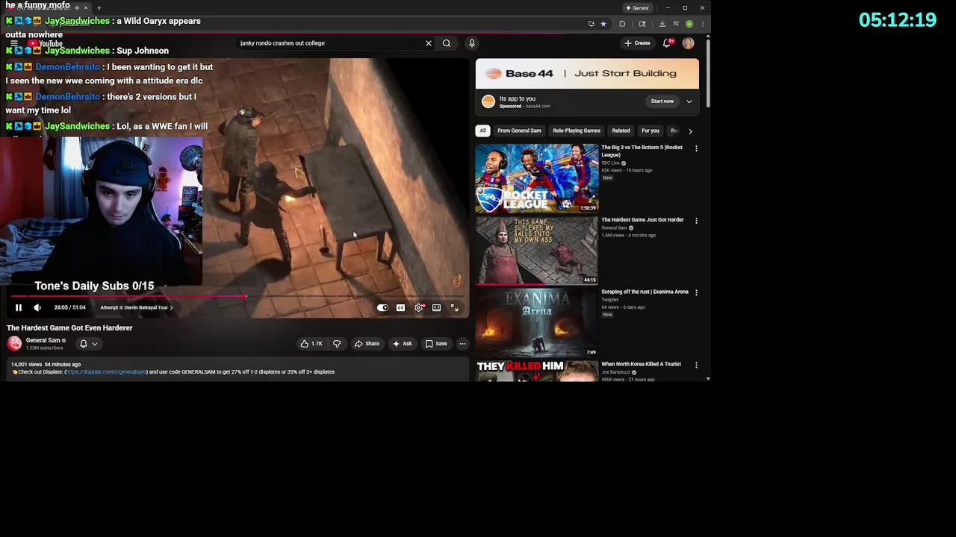956x537 pixels.
Task: Open the Chrome extensions puzzle icon
Action: click(622, 24)
